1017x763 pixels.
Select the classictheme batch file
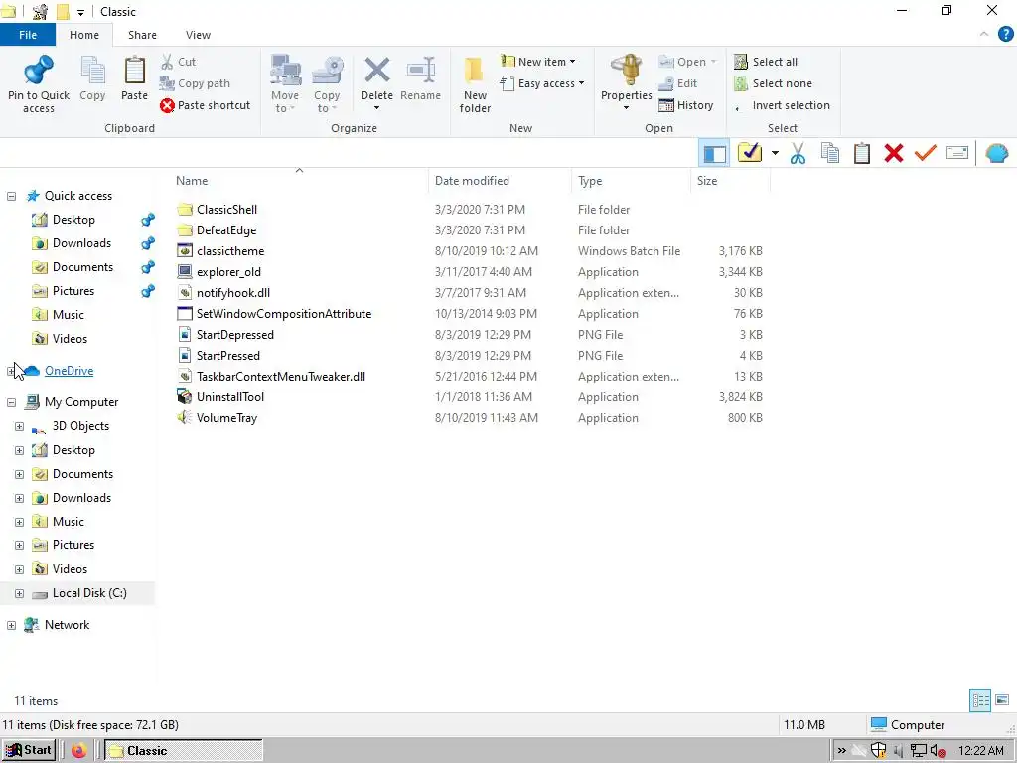[229, 251]
